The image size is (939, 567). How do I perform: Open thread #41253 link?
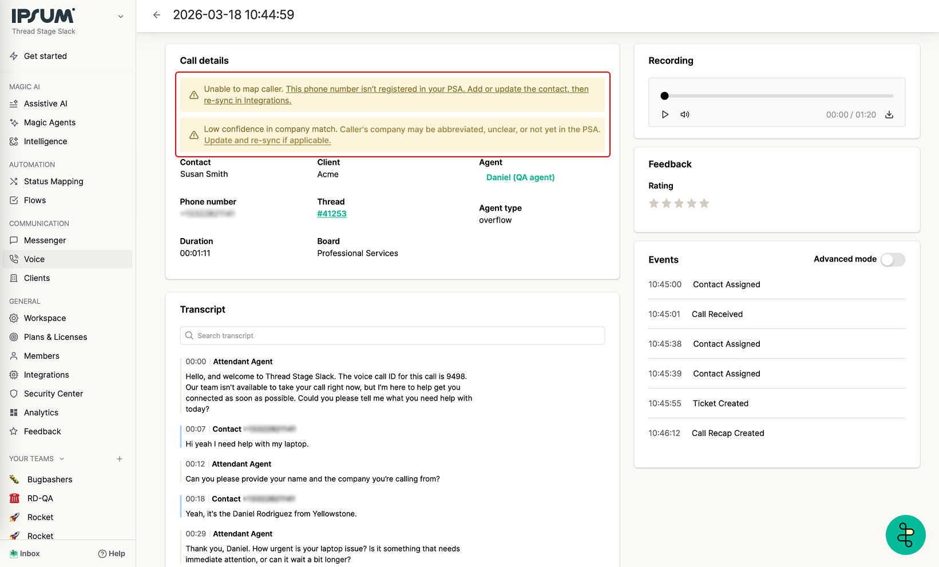tap(332, 214)
